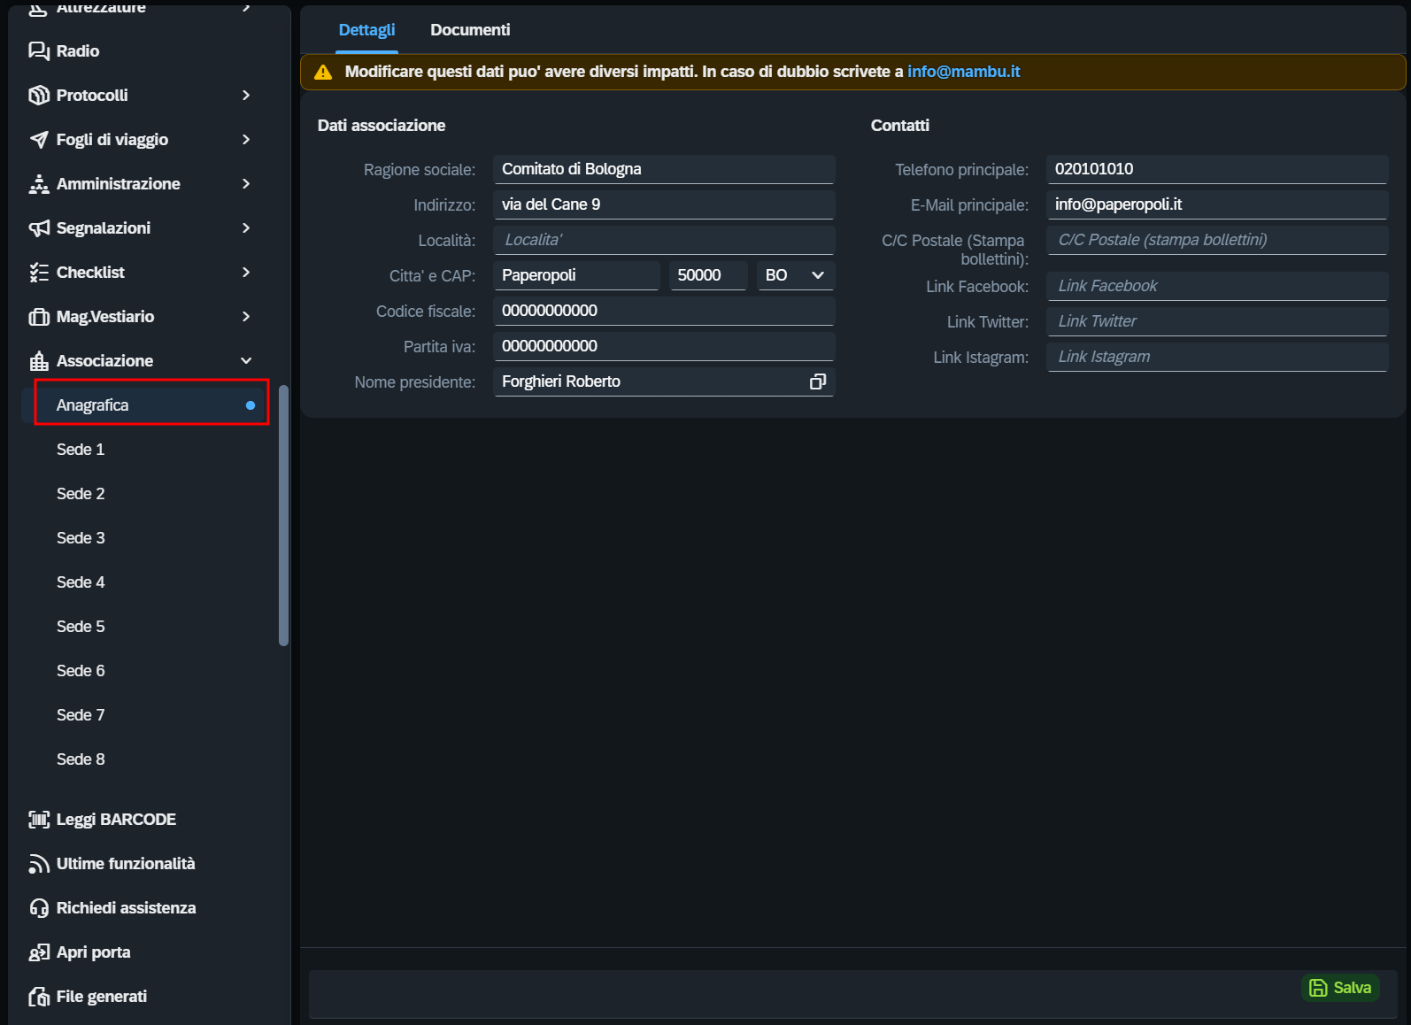Click the File generati icon

pyautogui.click(x=39, y=997)
